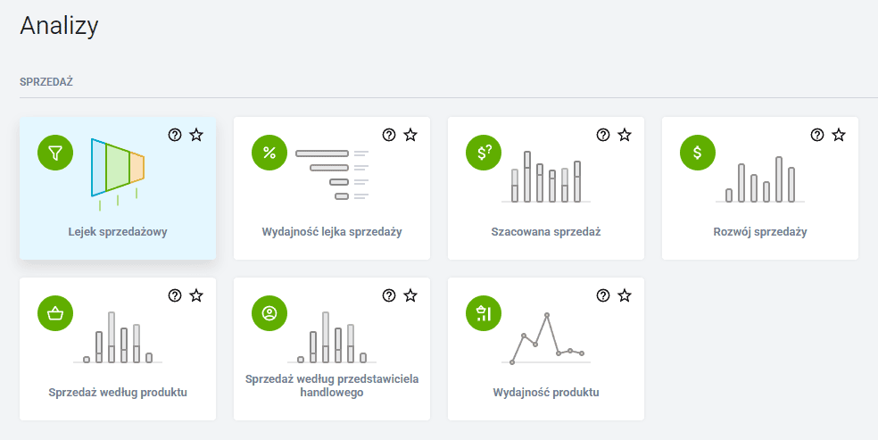The width and height of the screenshot is (878, 440).
Task: Favorite the Wydajność produktu card
Action: (625, 295)
